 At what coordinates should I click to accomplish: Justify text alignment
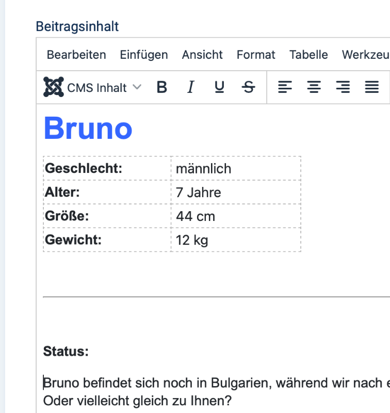[x=372, y=87]
